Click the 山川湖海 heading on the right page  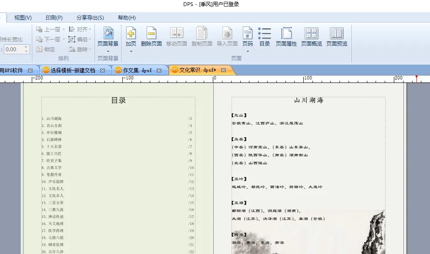coord(309,100)
